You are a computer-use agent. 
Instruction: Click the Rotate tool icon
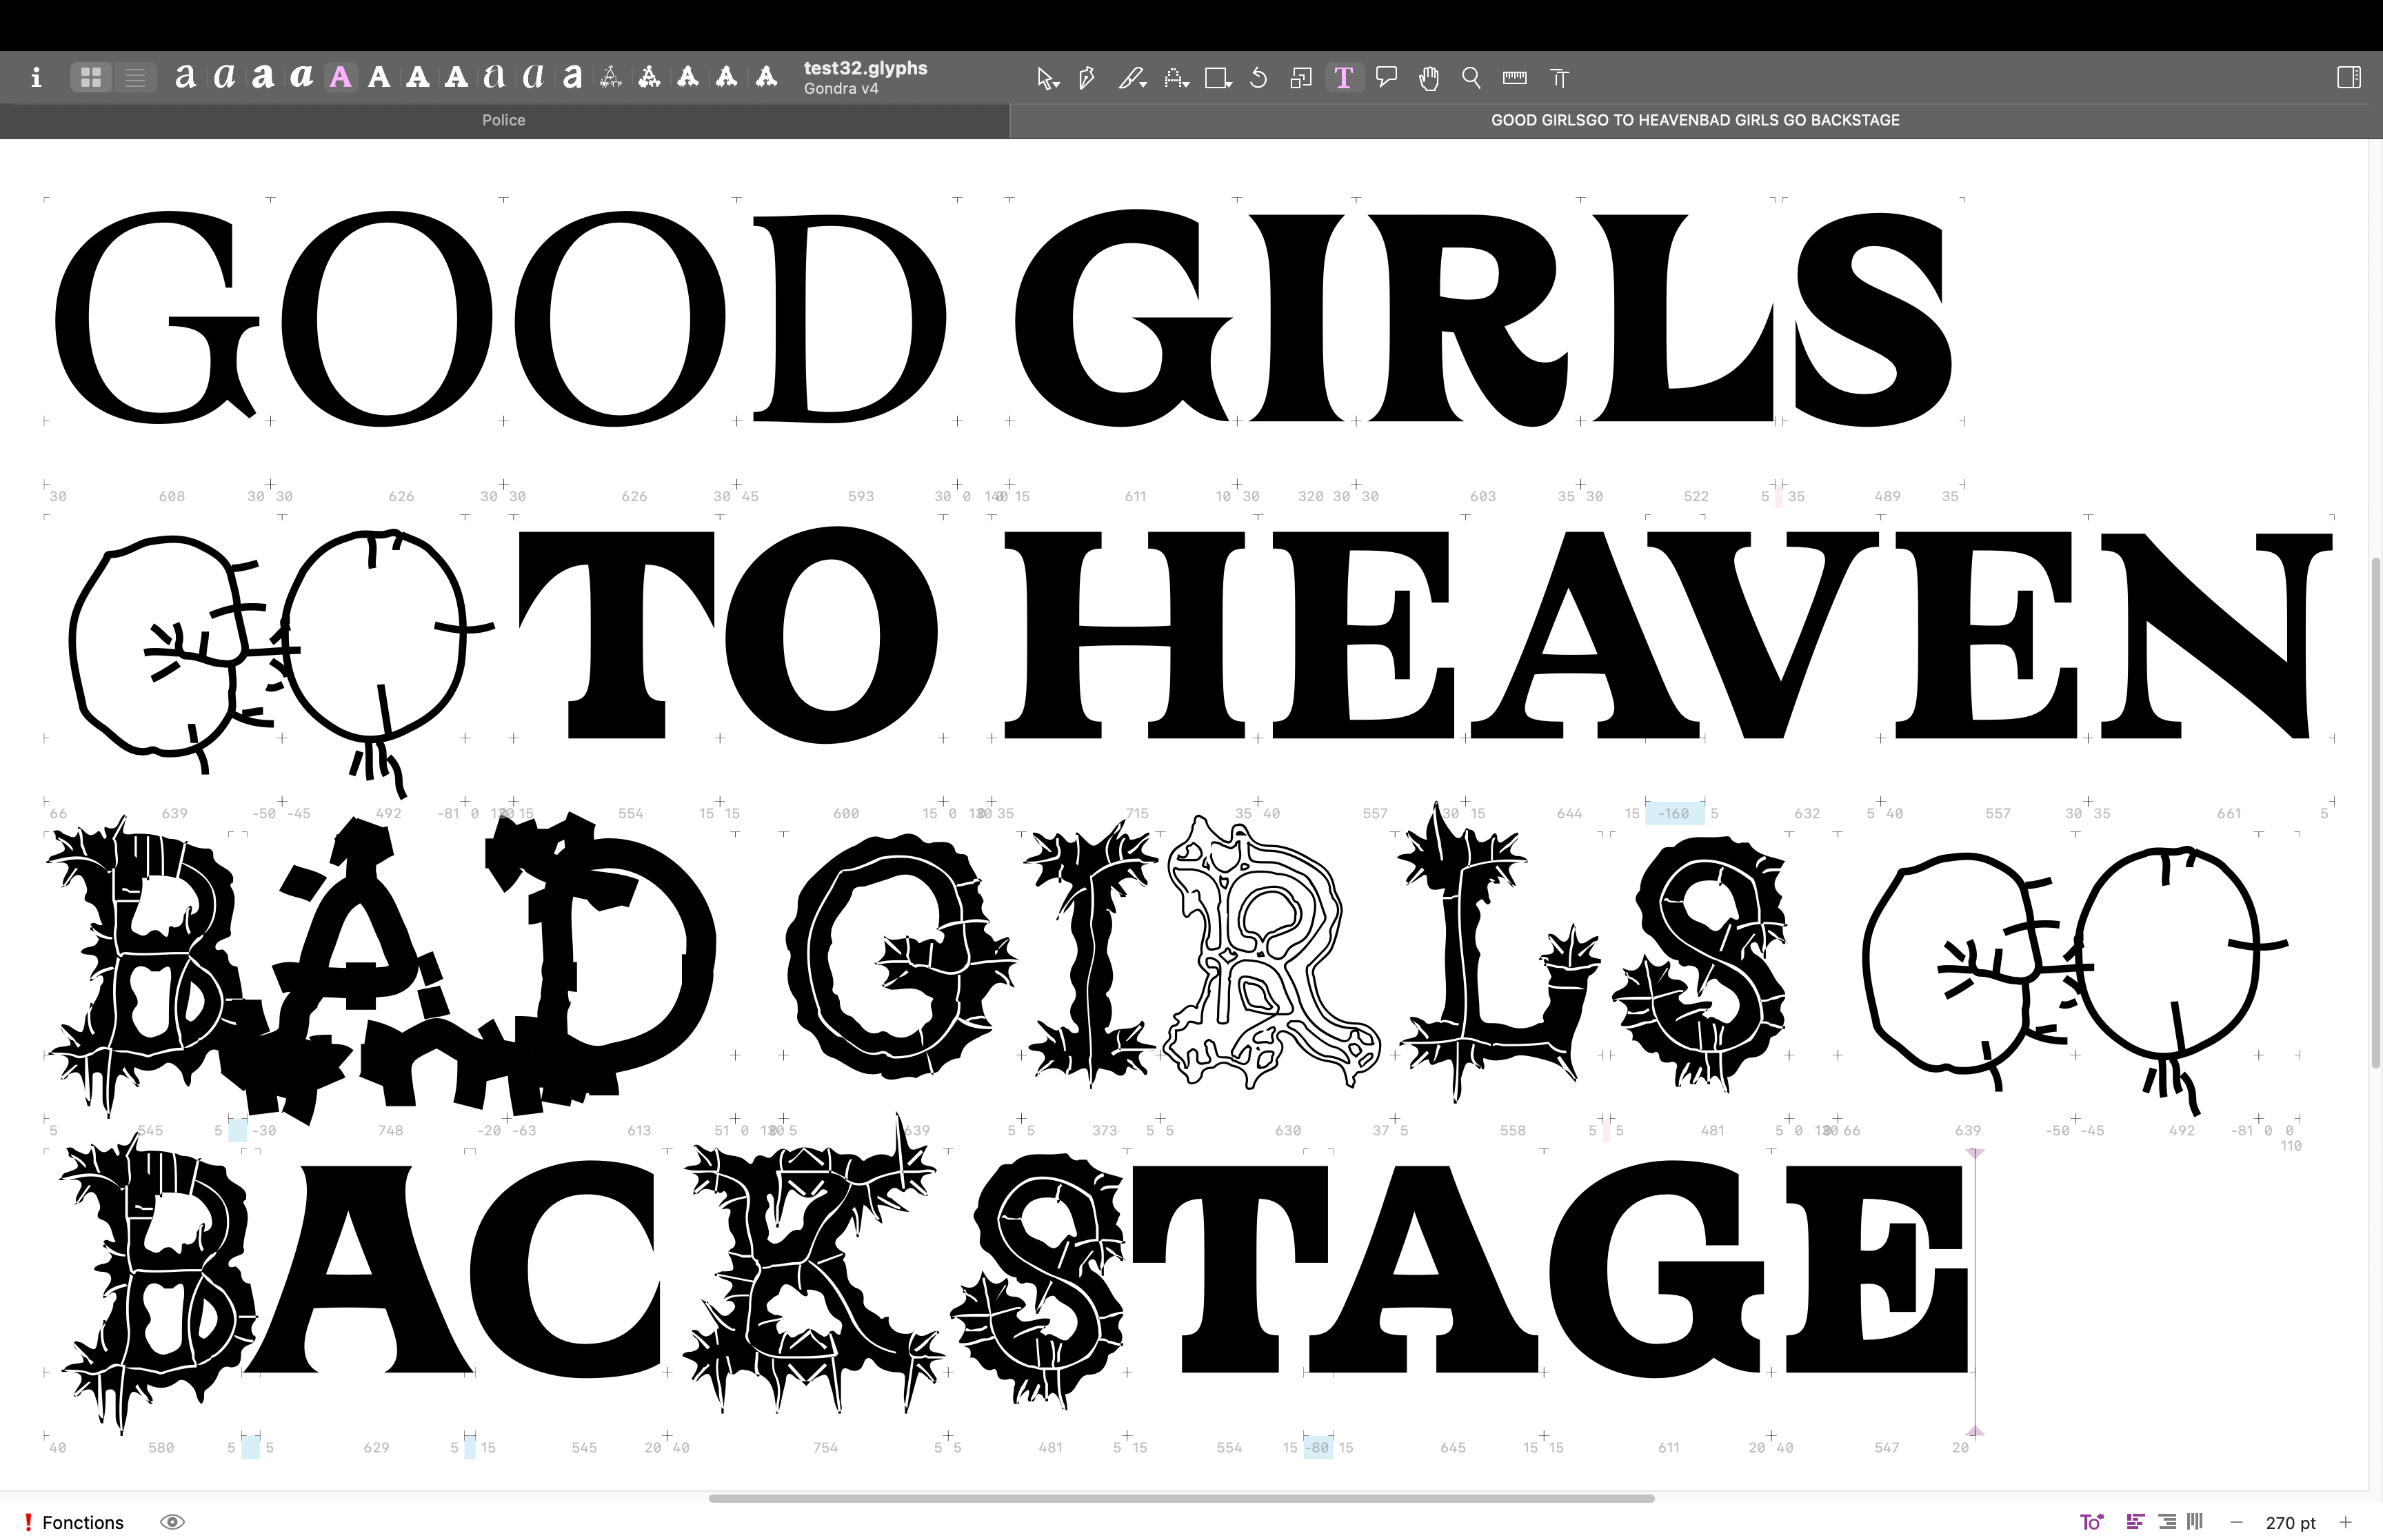pos(1259,78)
